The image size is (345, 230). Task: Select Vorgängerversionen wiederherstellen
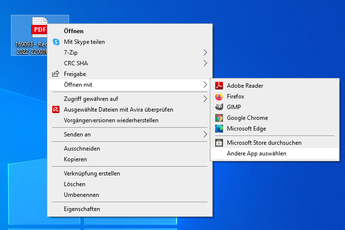(130, 120)
